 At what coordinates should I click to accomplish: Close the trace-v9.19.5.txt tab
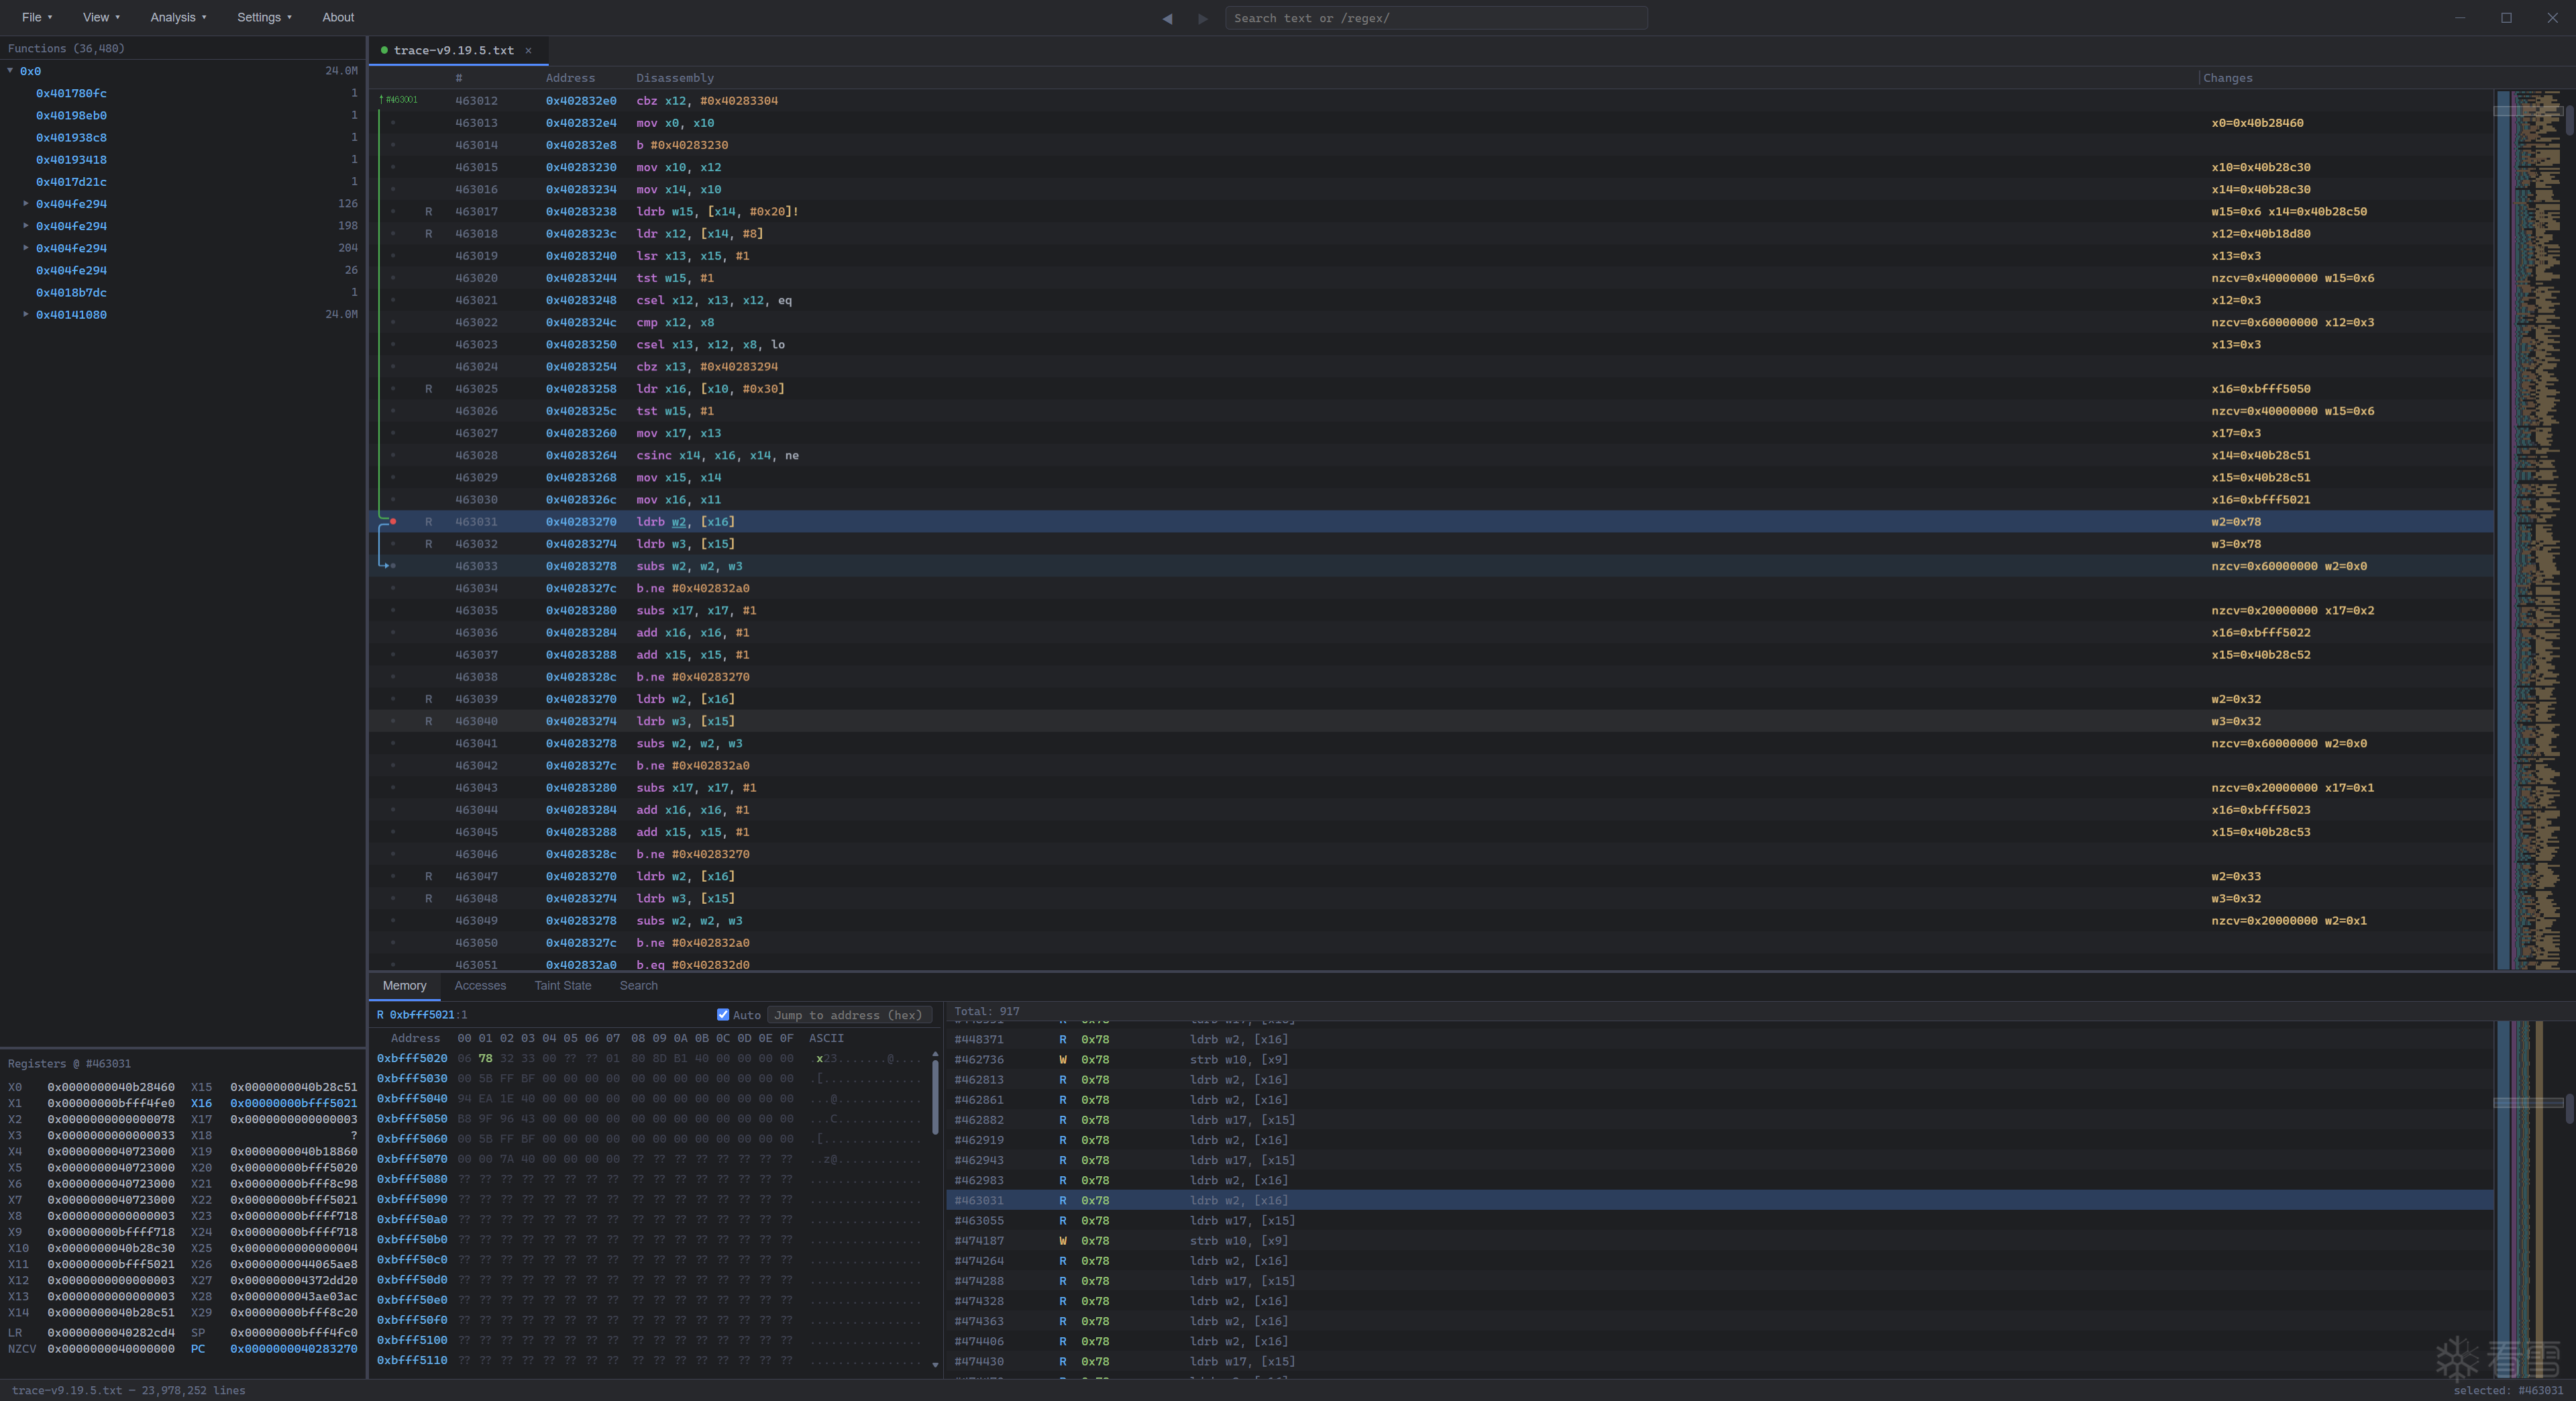click(528, 50)
